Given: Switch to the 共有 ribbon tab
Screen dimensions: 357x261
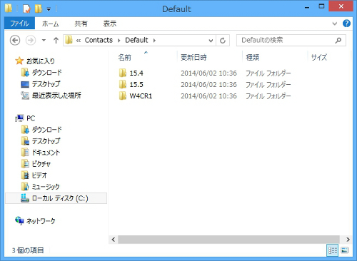Looking at the screenshot, I should [x=81, y=24].
